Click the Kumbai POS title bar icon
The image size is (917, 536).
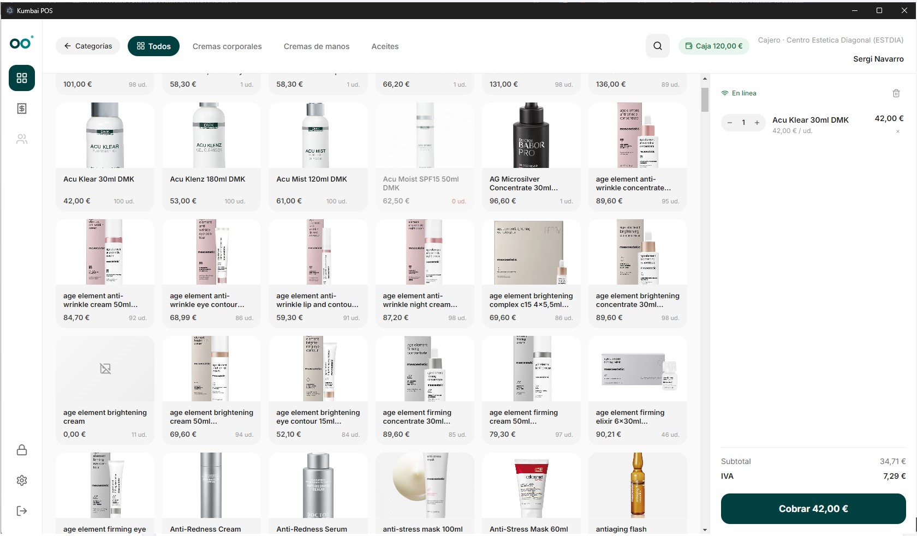tap(10, 10)
